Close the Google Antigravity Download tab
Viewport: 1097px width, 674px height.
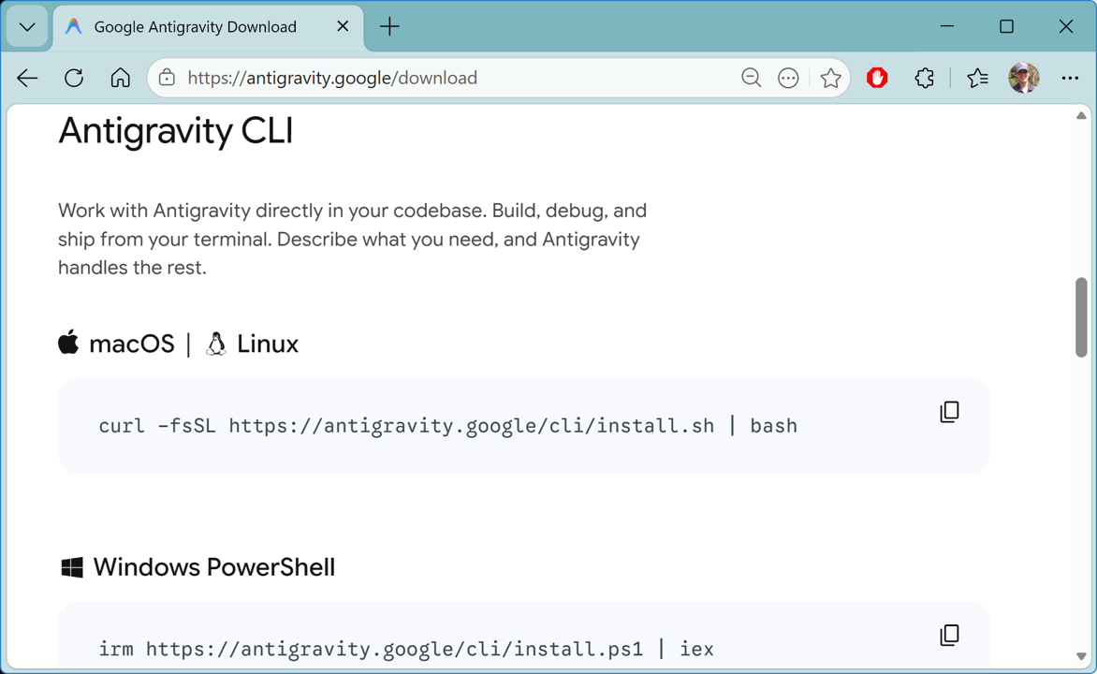[x=343, y=26]
